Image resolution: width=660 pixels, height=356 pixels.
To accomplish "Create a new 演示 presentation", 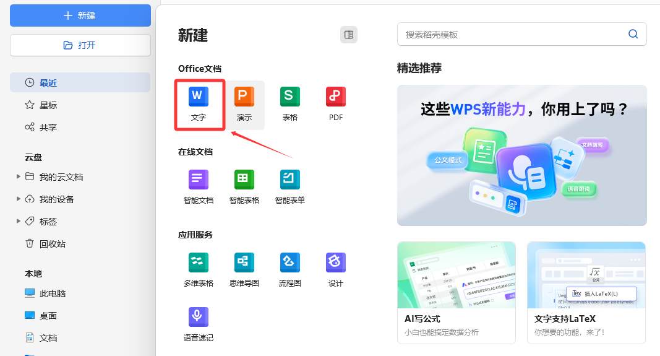I will [x=244, y=105].
